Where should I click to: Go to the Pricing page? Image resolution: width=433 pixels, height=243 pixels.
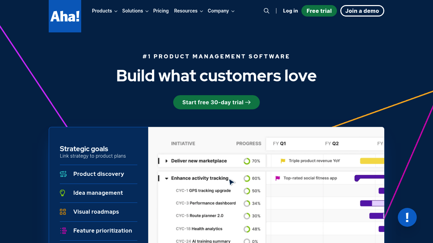161,11
